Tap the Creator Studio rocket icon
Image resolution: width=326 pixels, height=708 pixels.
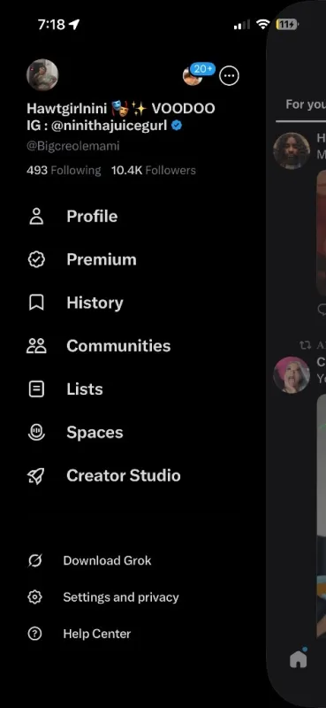coord(36,475)
